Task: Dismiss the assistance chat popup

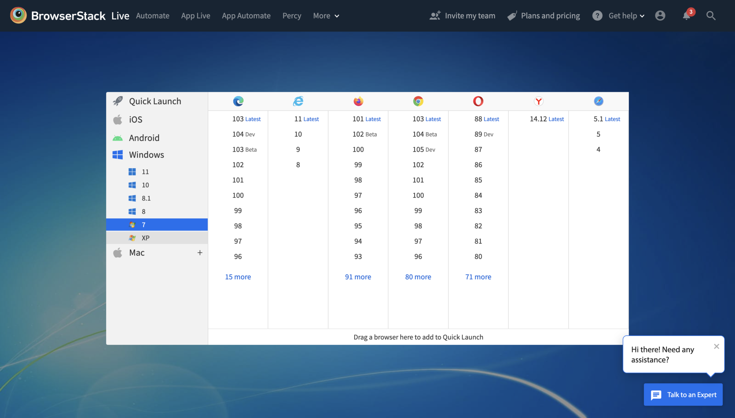Action: click(716, 346)
